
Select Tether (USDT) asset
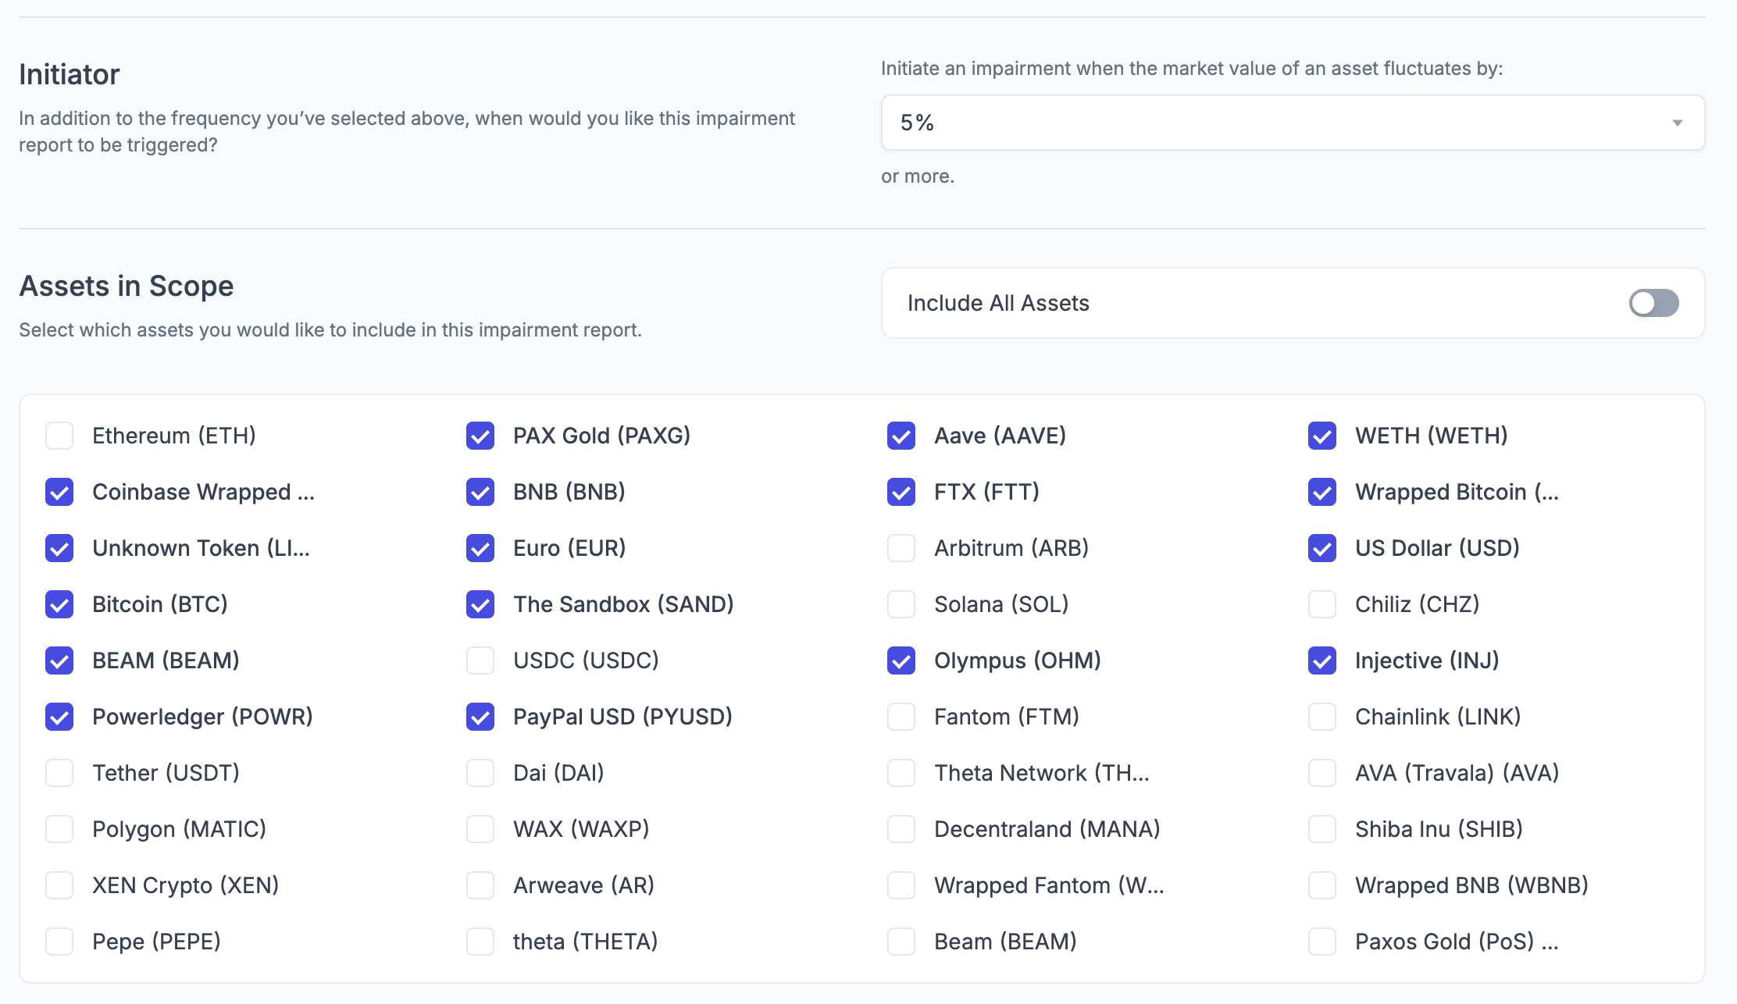[59, 773]
